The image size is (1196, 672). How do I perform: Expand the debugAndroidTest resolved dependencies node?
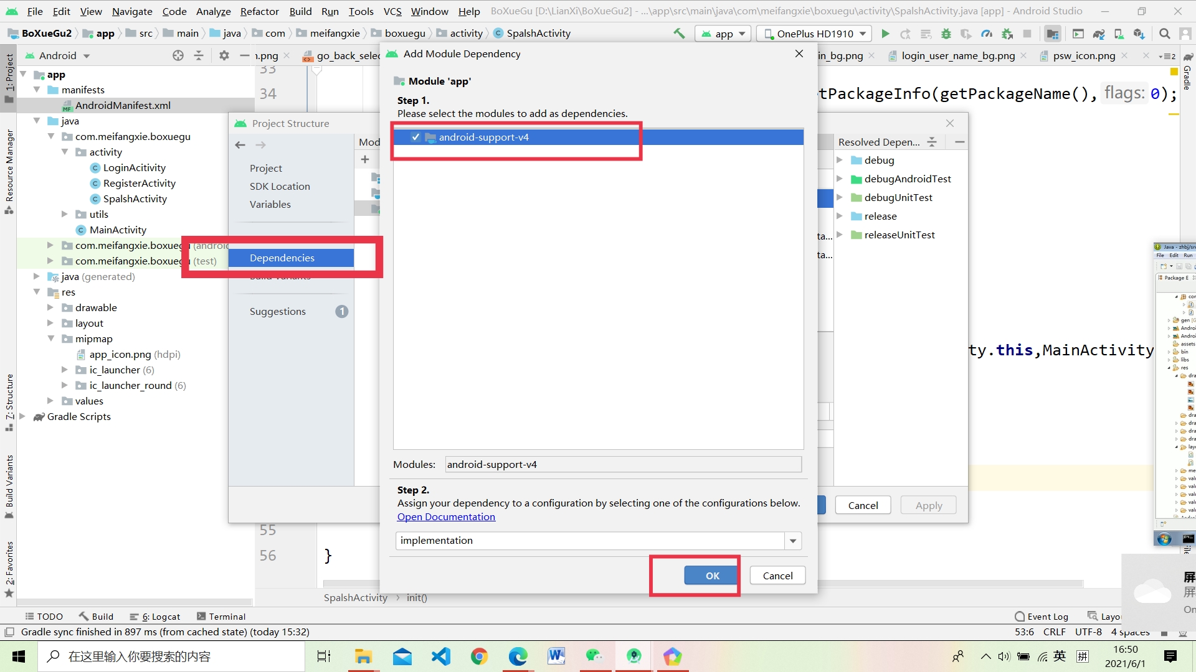[839, 179]
